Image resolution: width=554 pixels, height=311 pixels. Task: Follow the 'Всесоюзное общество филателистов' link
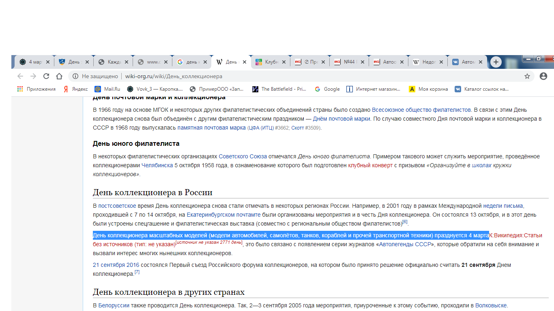click(x=421, y=110)
